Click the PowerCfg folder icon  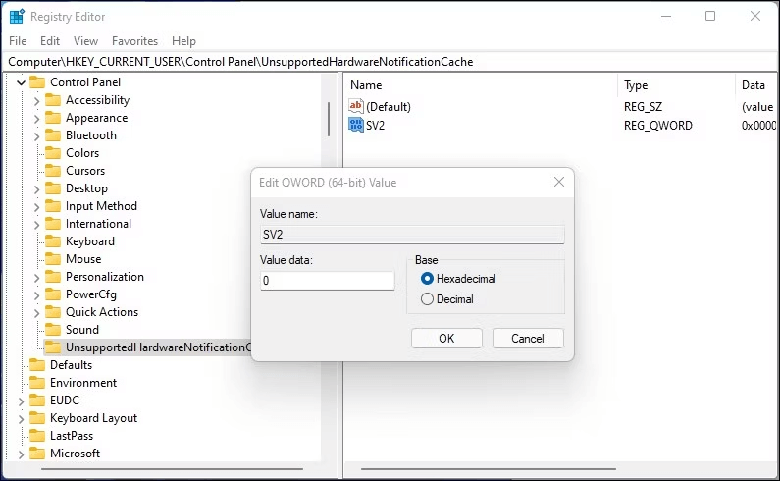coord(53,294)
